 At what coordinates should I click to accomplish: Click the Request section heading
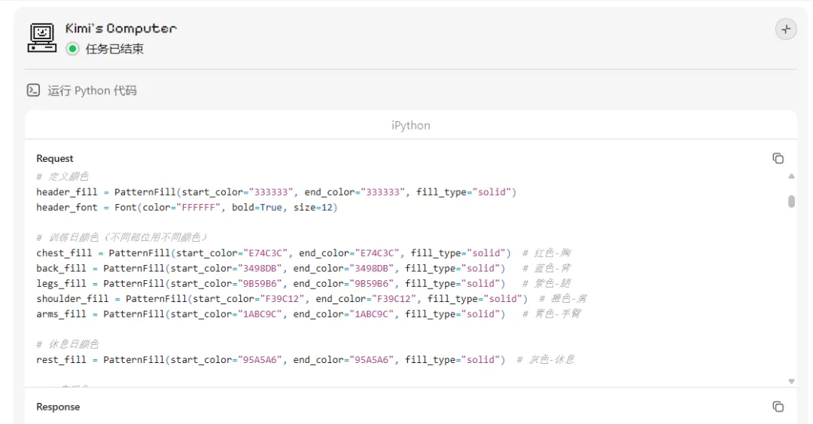(x=55, y=158)
